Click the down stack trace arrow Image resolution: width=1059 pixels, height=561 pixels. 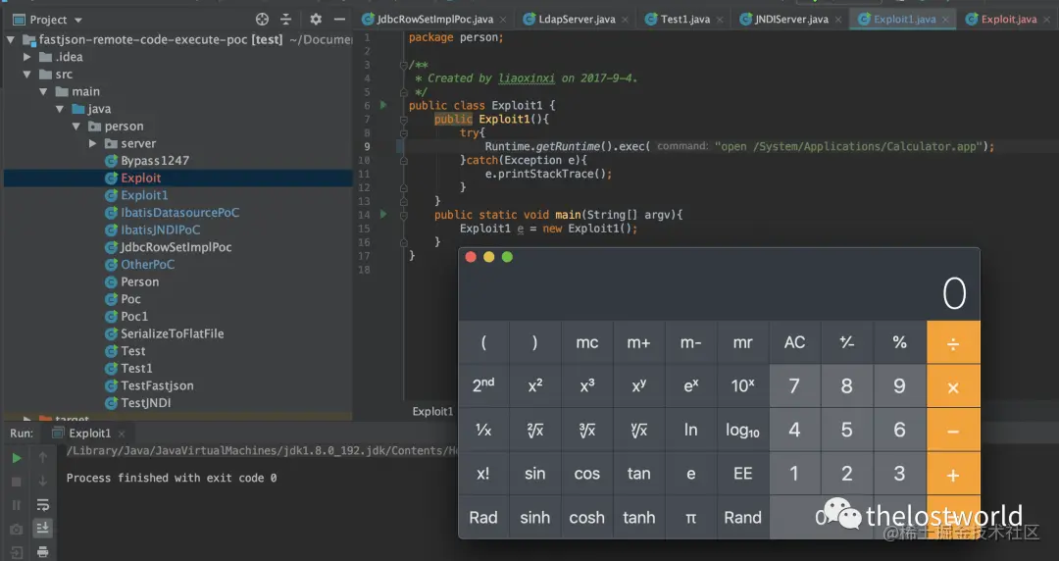(42, 482)
